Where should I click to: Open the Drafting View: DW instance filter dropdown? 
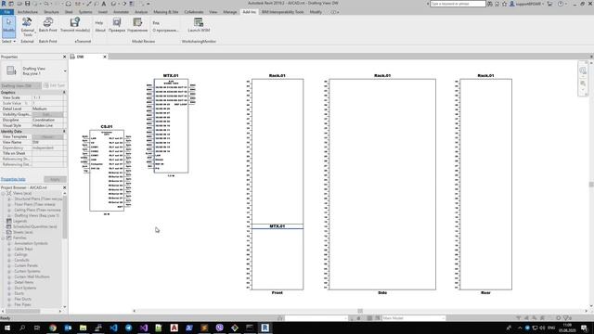click(x=20, y=85)
